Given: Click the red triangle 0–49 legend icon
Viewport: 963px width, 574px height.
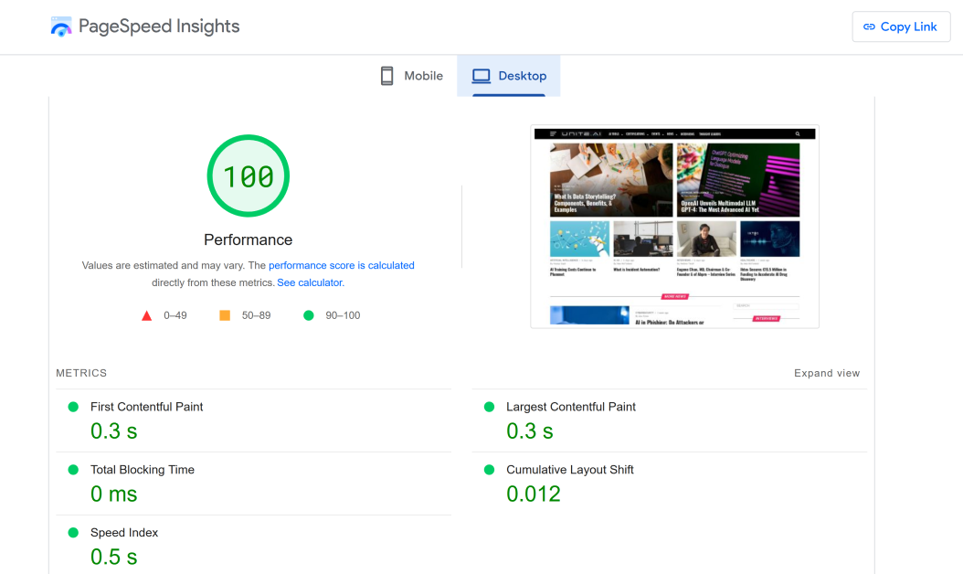Looking at the screenshot, I should 146,316.
